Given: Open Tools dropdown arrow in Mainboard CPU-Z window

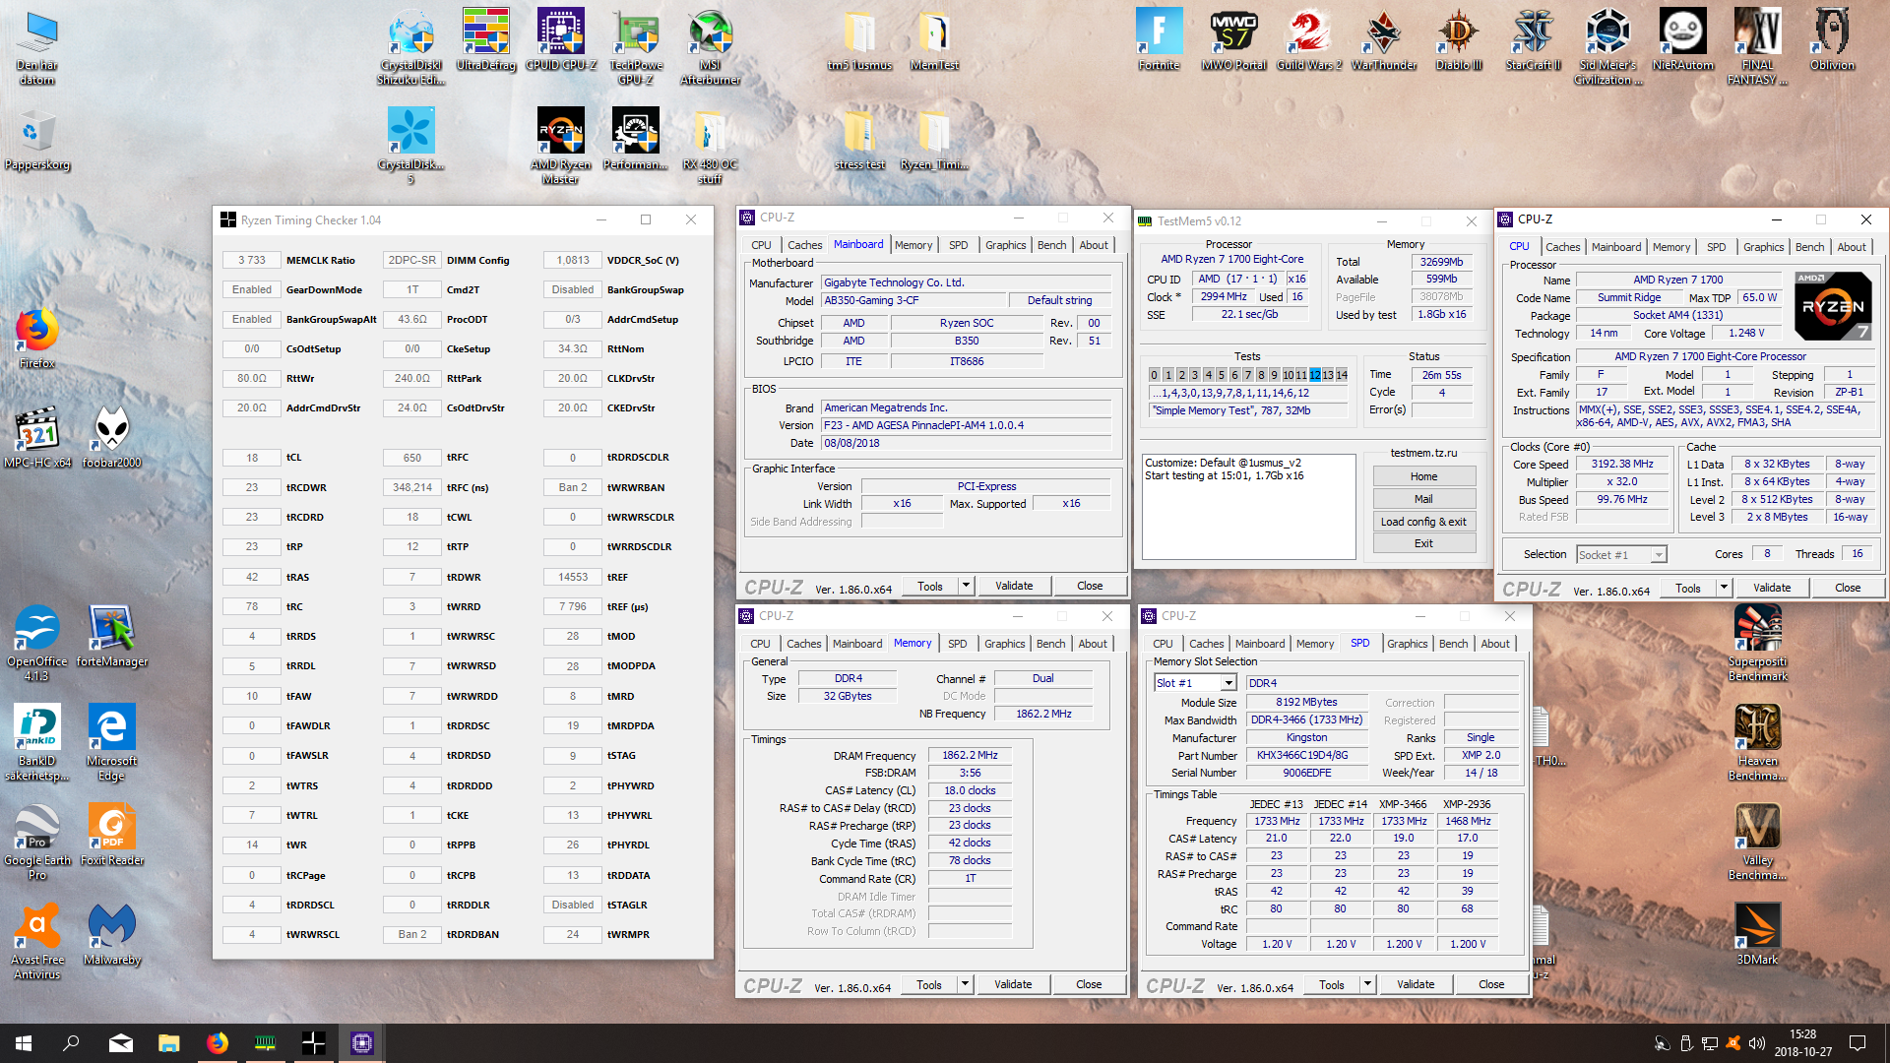Looking at the screenshot, I should pos(966,586).
